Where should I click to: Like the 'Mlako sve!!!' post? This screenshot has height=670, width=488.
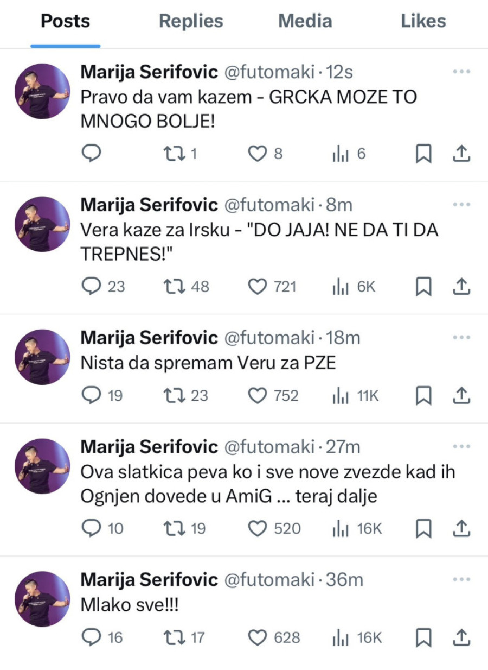pyautogui.click(x=258, y=637)
